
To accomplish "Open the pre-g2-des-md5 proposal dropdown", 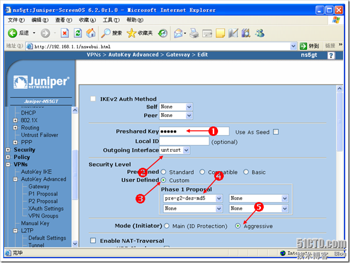I will pyautogui.click(x=193, y=198).
